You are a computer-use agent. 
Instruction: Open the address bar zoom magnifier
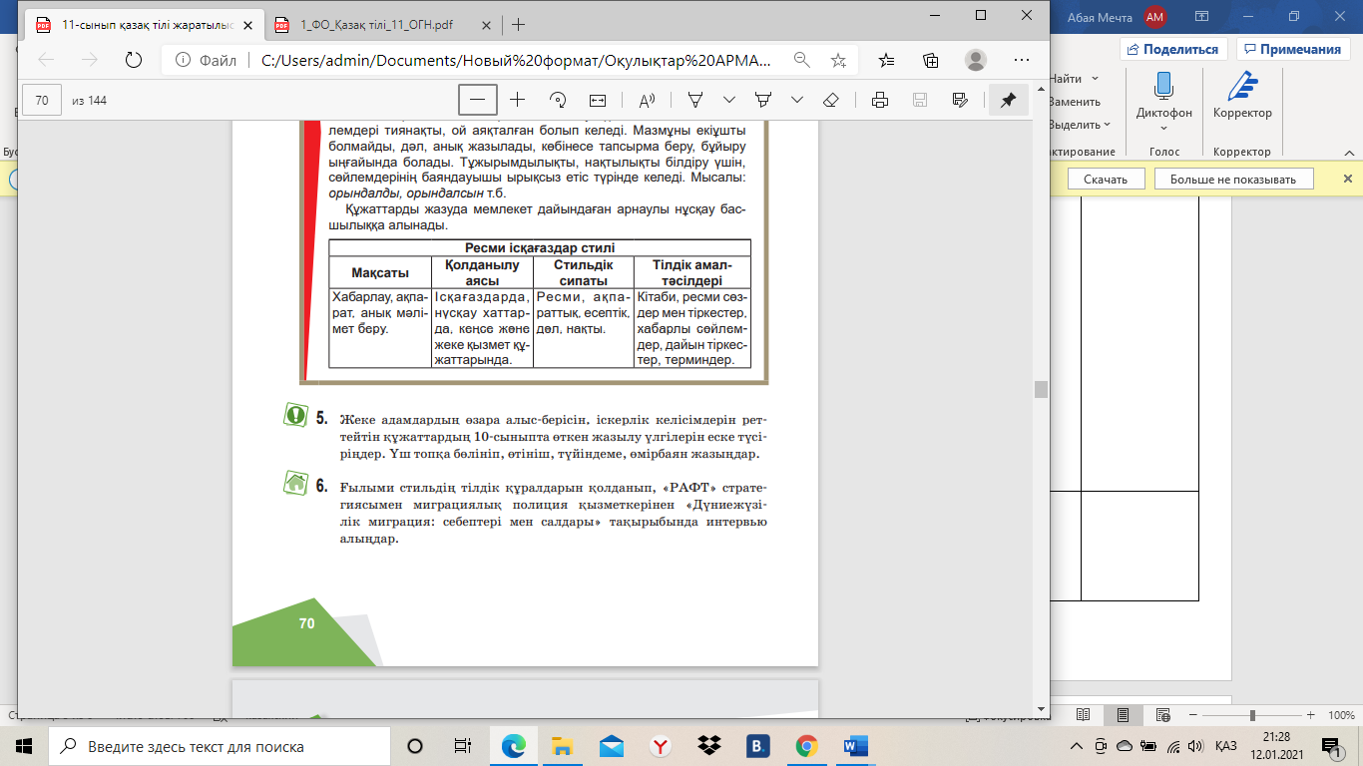click(x=801, y=60)
